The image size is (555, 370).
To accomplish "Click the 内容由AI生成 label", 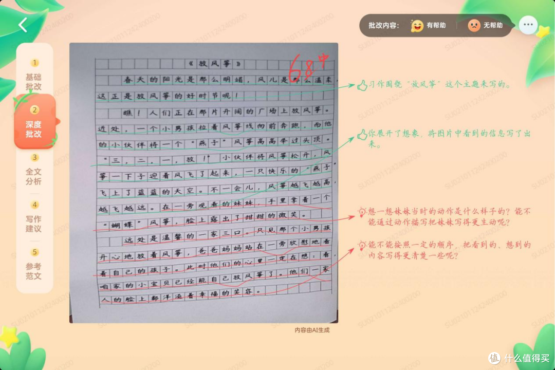I will 312,330.
